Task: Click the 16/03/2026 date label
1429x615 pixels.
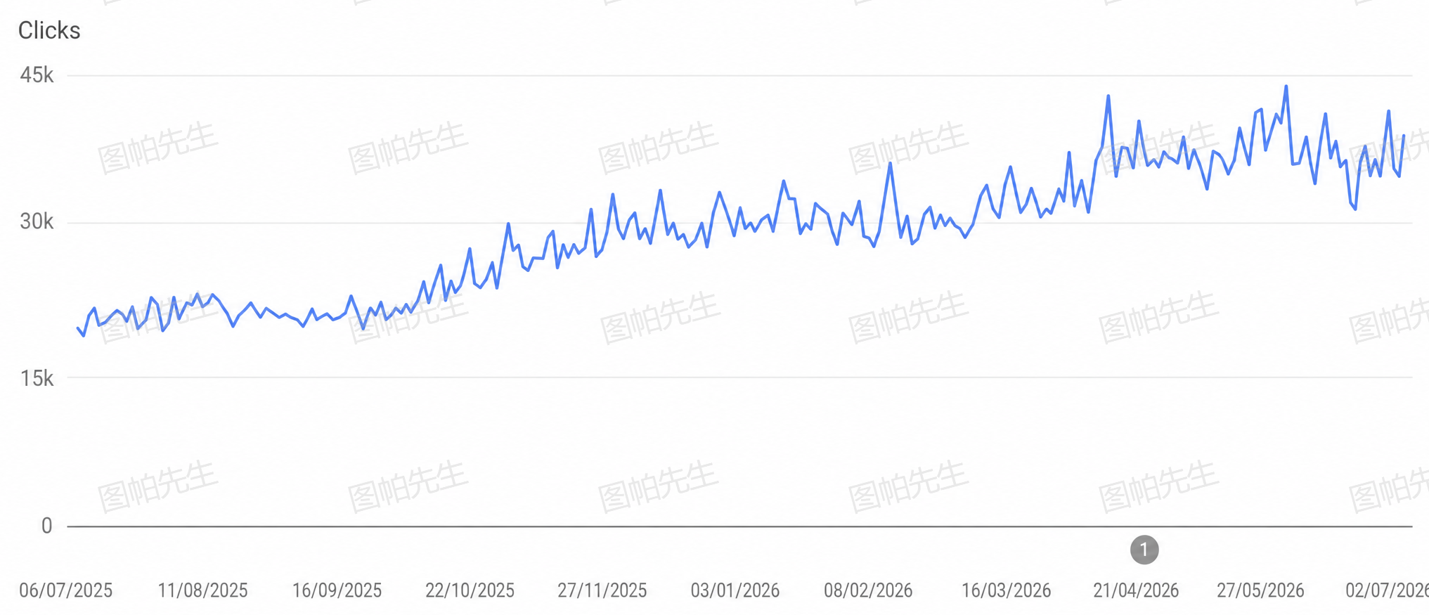Action: pos(1006,590)
